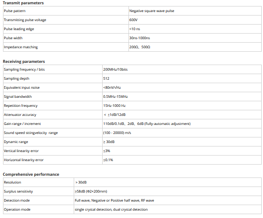The image size is (263, 218).
Task: Select the Negative square wave pulse cell
Action: coord(152,11)
